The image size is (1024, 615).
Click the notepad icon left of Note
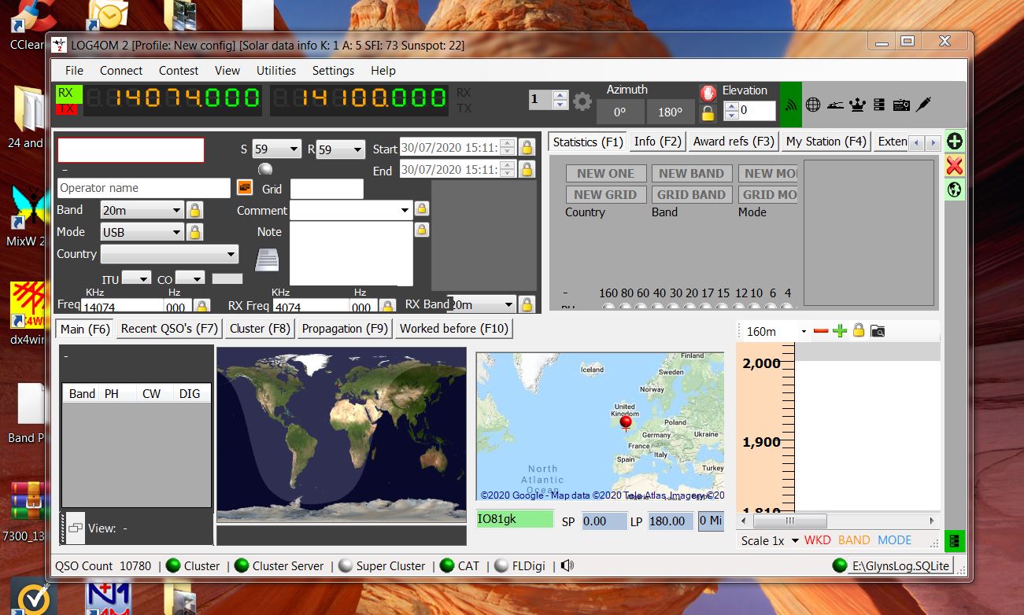(268, 258)
